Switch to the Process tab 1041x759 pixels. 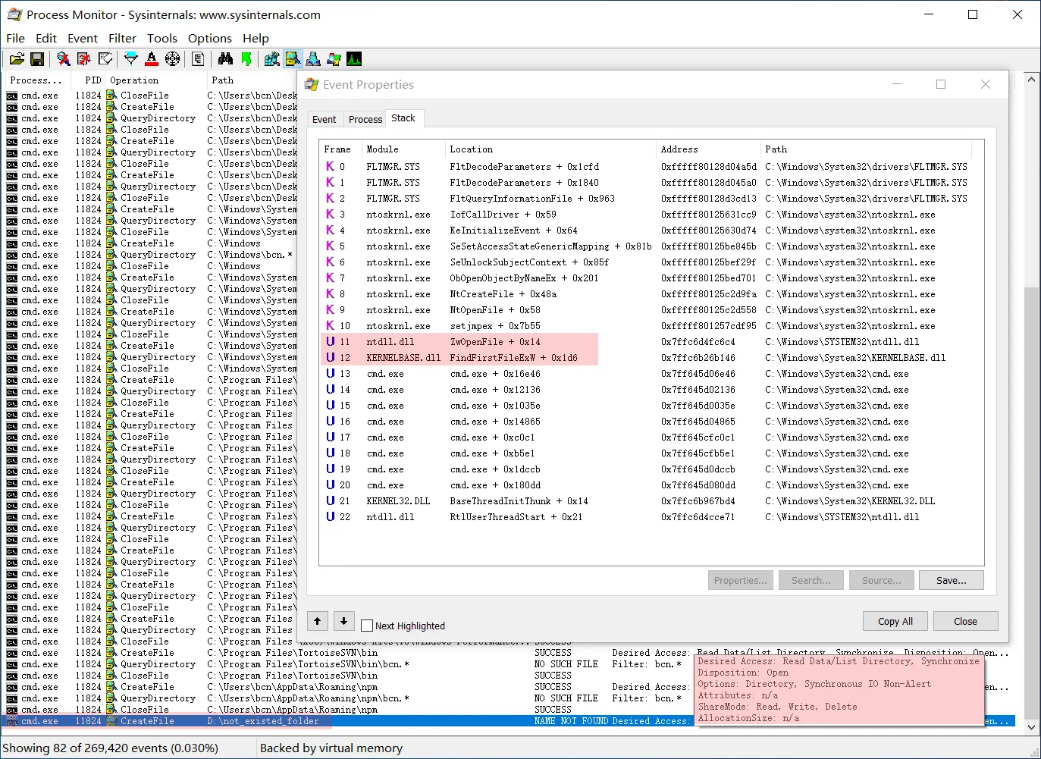(x=365, y=119)
